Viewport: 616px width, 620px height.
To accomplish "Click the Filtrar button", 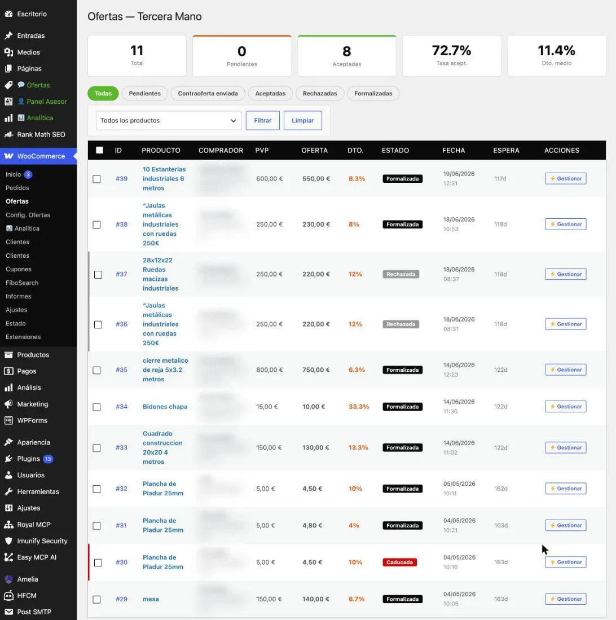I will point(262,121).
